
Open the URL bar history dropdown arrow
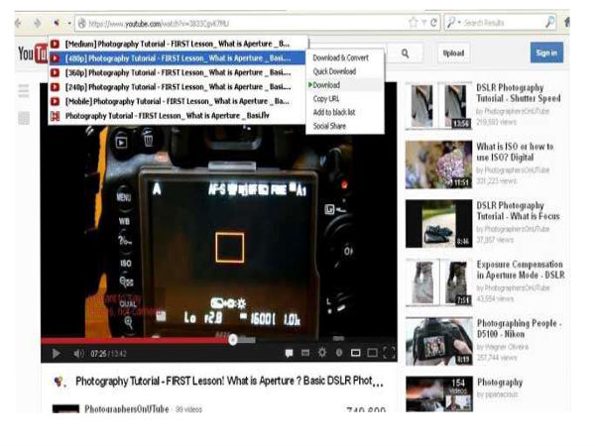[x=423, y=23]
